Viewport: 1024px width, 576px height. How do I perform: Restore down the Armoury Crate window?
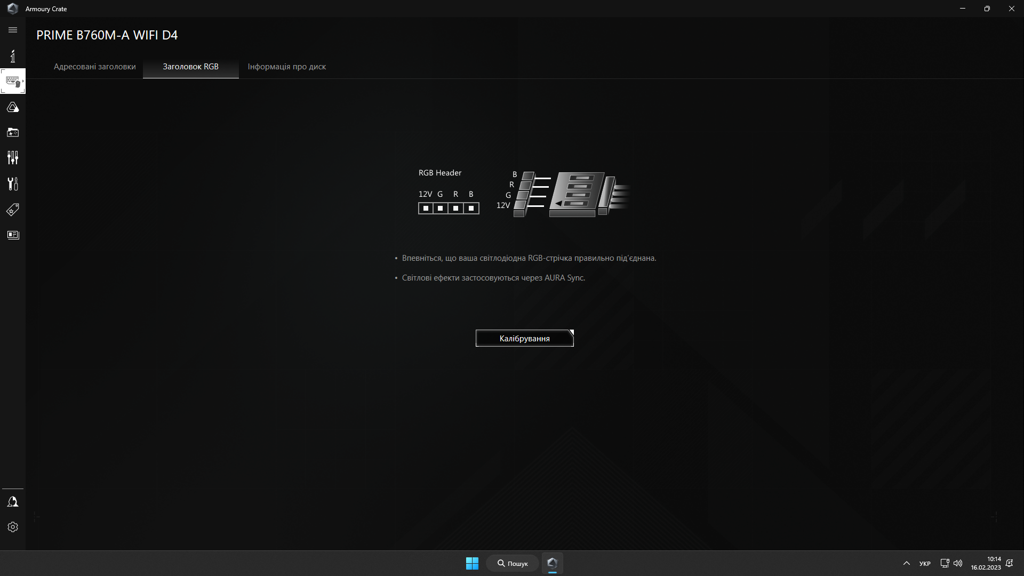coord(987,9)
